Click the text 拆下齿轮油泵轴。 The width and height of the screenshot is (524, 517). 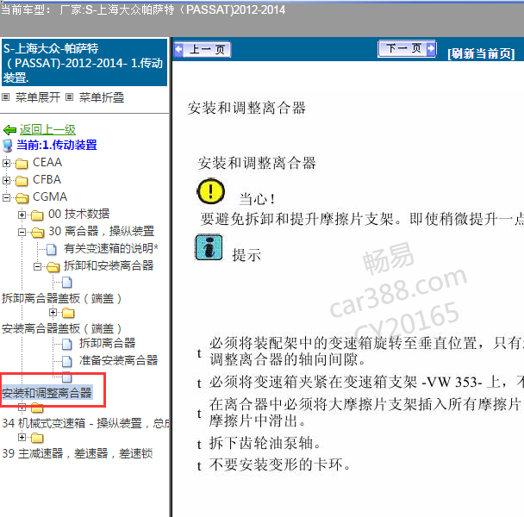[265, 443]
